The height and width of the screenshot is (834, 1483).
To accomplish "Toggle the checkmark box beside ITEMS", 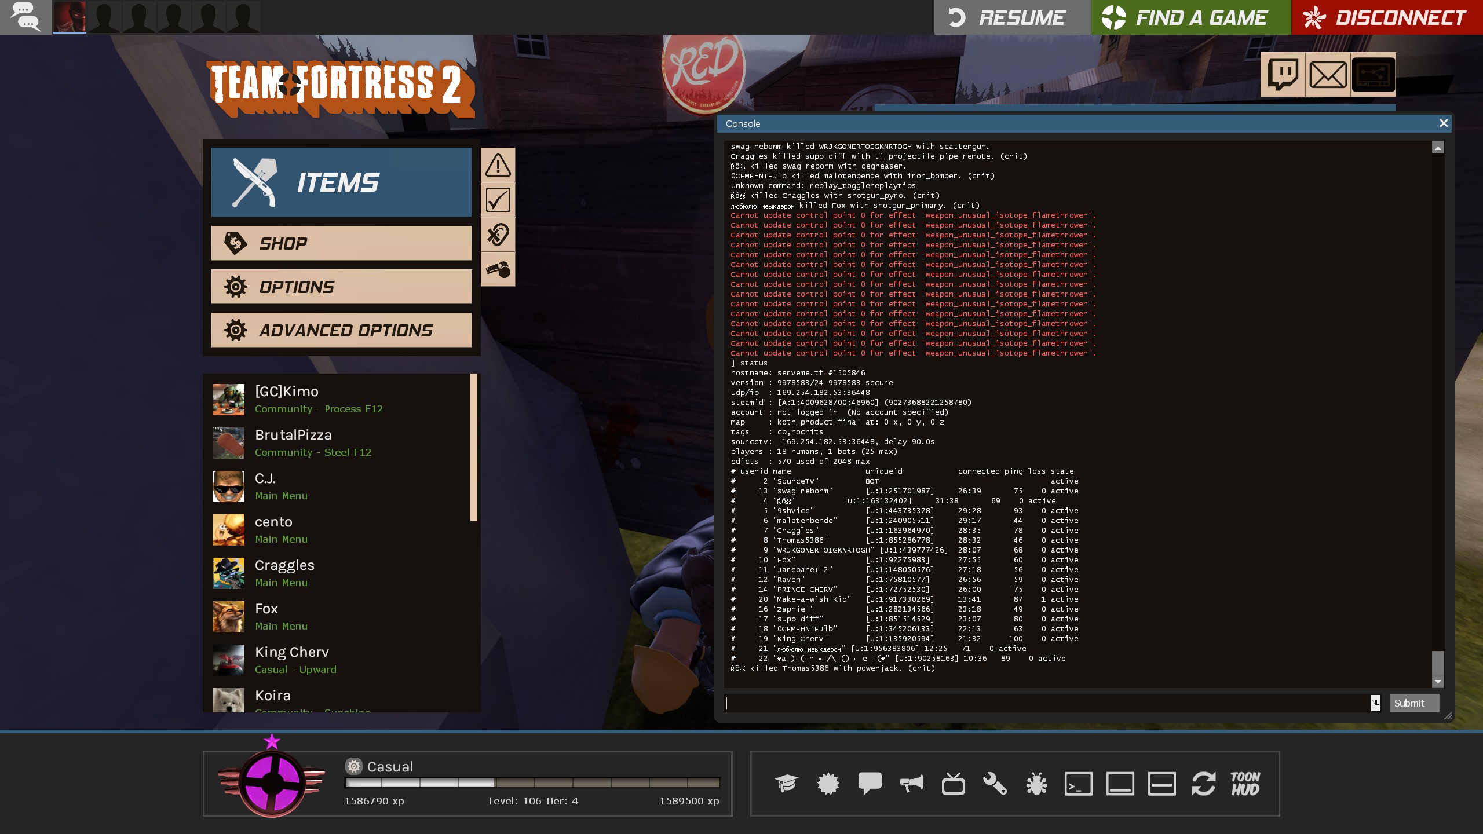I will [498, 200].
